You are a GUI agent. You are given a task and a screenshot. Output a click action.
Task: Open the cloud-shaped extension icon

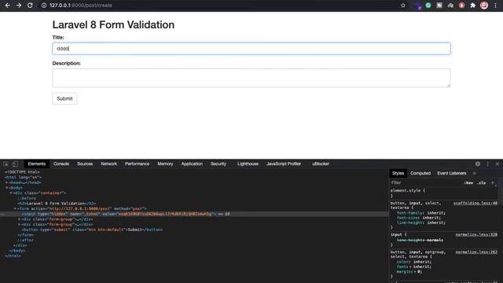click(x=450, y=6)
